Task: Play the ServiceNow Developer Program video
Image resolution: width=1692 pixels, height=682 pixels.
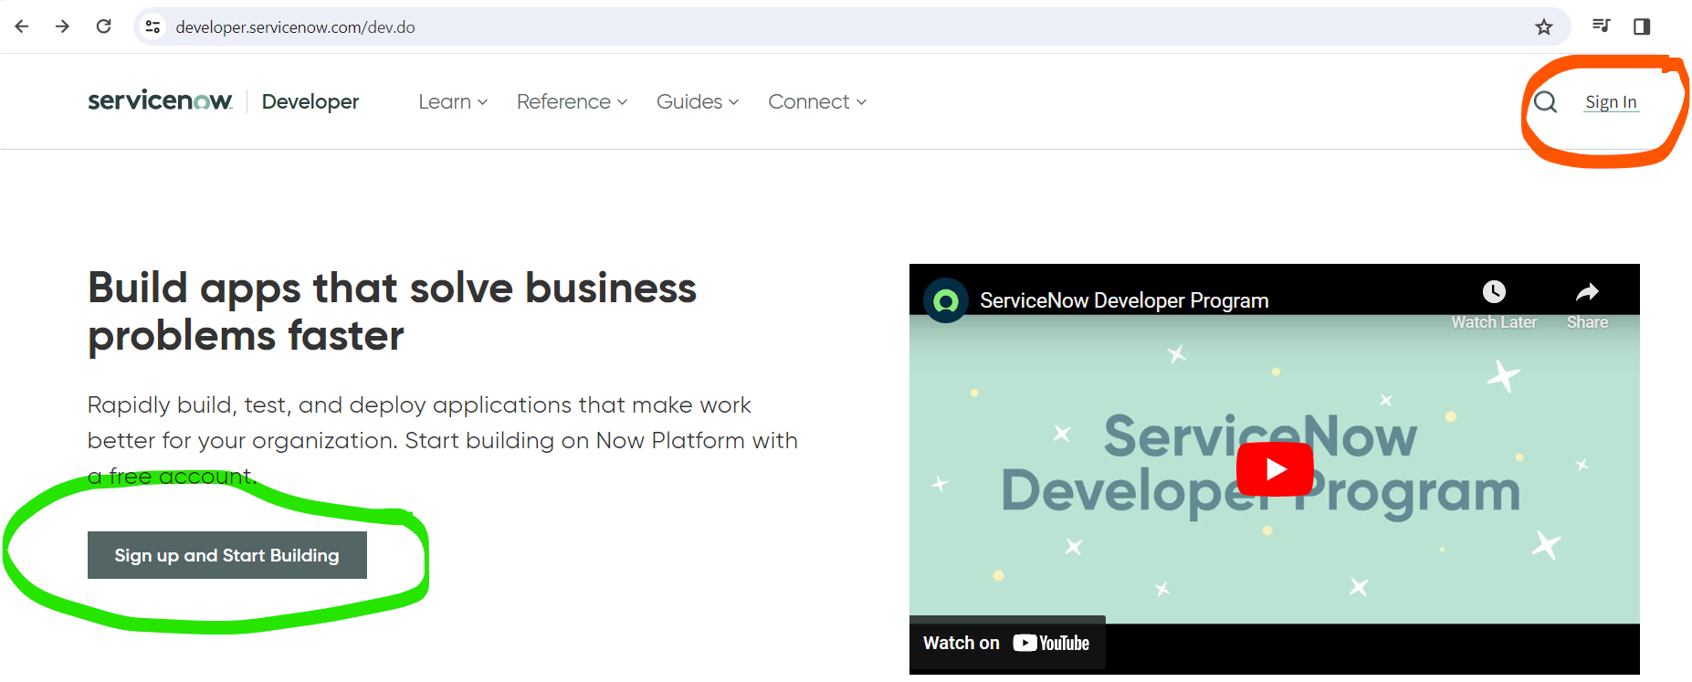Action: coord(1275,469)
